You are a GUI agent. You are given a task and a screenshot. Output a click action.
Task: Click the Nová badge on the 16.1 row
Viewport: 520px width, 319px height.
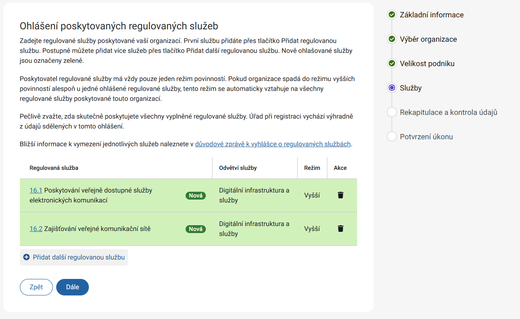[196, 195]
